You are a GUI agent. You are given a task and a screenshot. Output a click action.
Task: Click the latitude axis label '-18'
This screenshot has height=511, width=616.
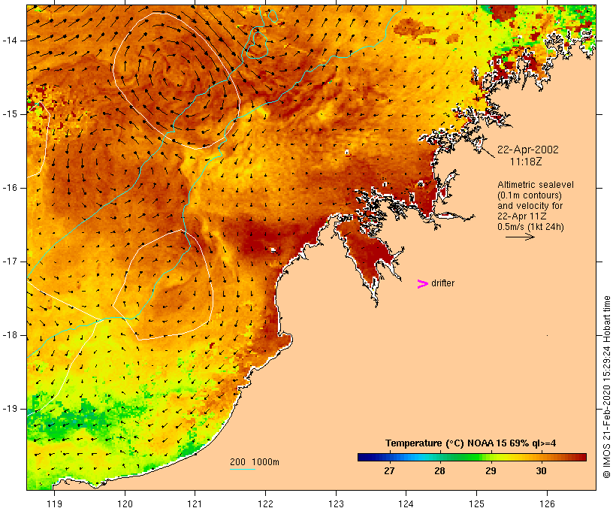tap(10, 335)
